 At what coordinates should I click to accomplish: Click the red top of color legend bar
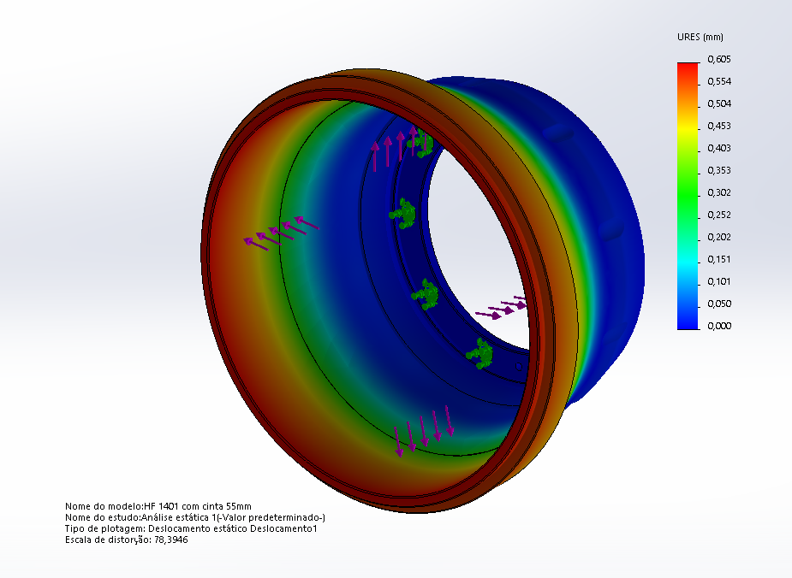[688, 68]
